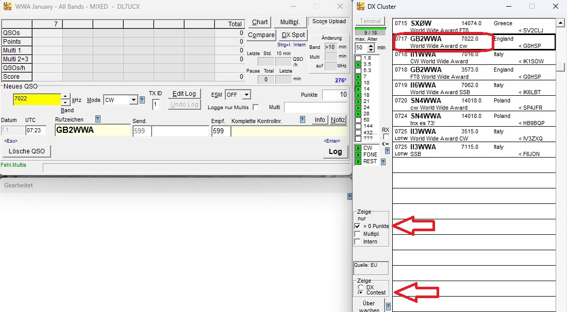Image resolution: width=567 pixels, height=312 pixels.
Task: Tick the 'Logge nur Multis' checkbox
Action: coord(256,107)
